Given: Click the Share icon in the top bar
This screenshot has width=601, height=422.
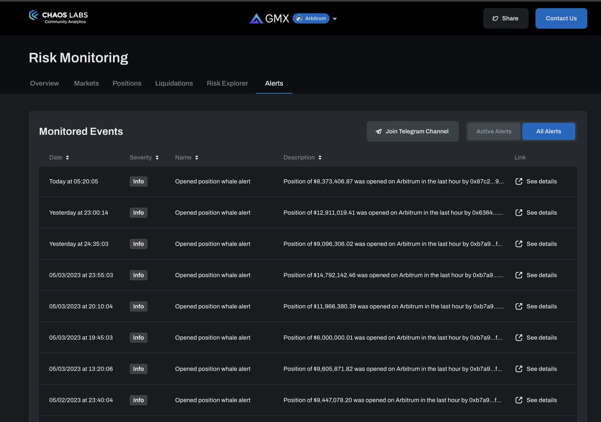Looking at the screenshot, I should (496, 18).
